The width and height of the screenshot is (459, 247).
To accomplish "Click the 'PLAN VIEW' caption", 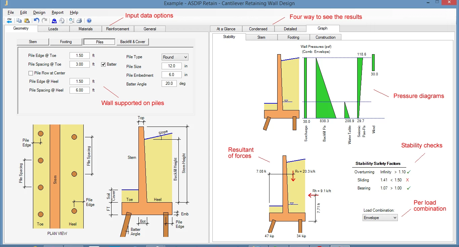I will [57, 234].
